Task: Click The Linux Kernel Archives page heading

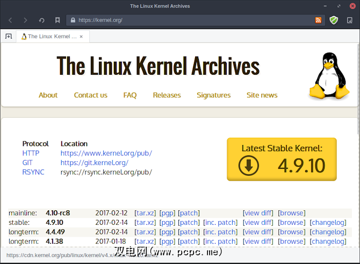Action: [x=158, y=66]
